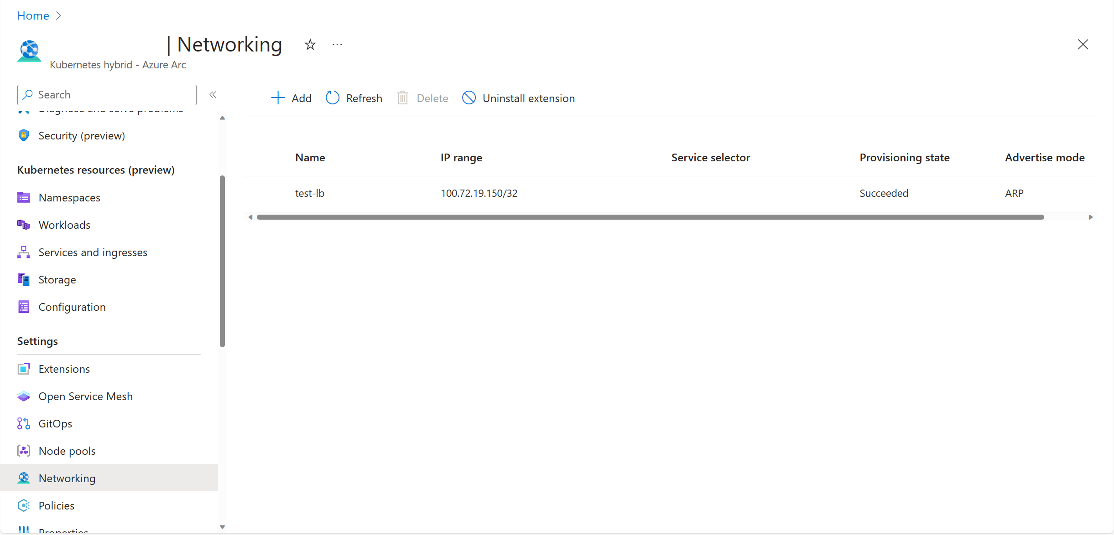1114x535 pixels.
Task: Click the Refresh circular arrow icon
Action: (x=333, y=98)
